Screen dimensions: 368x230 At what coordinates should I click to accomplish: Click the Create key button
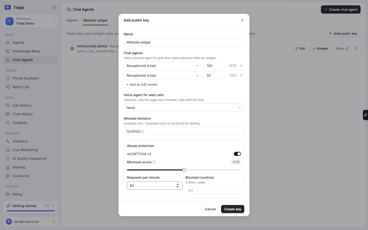(x=233, y=209)
